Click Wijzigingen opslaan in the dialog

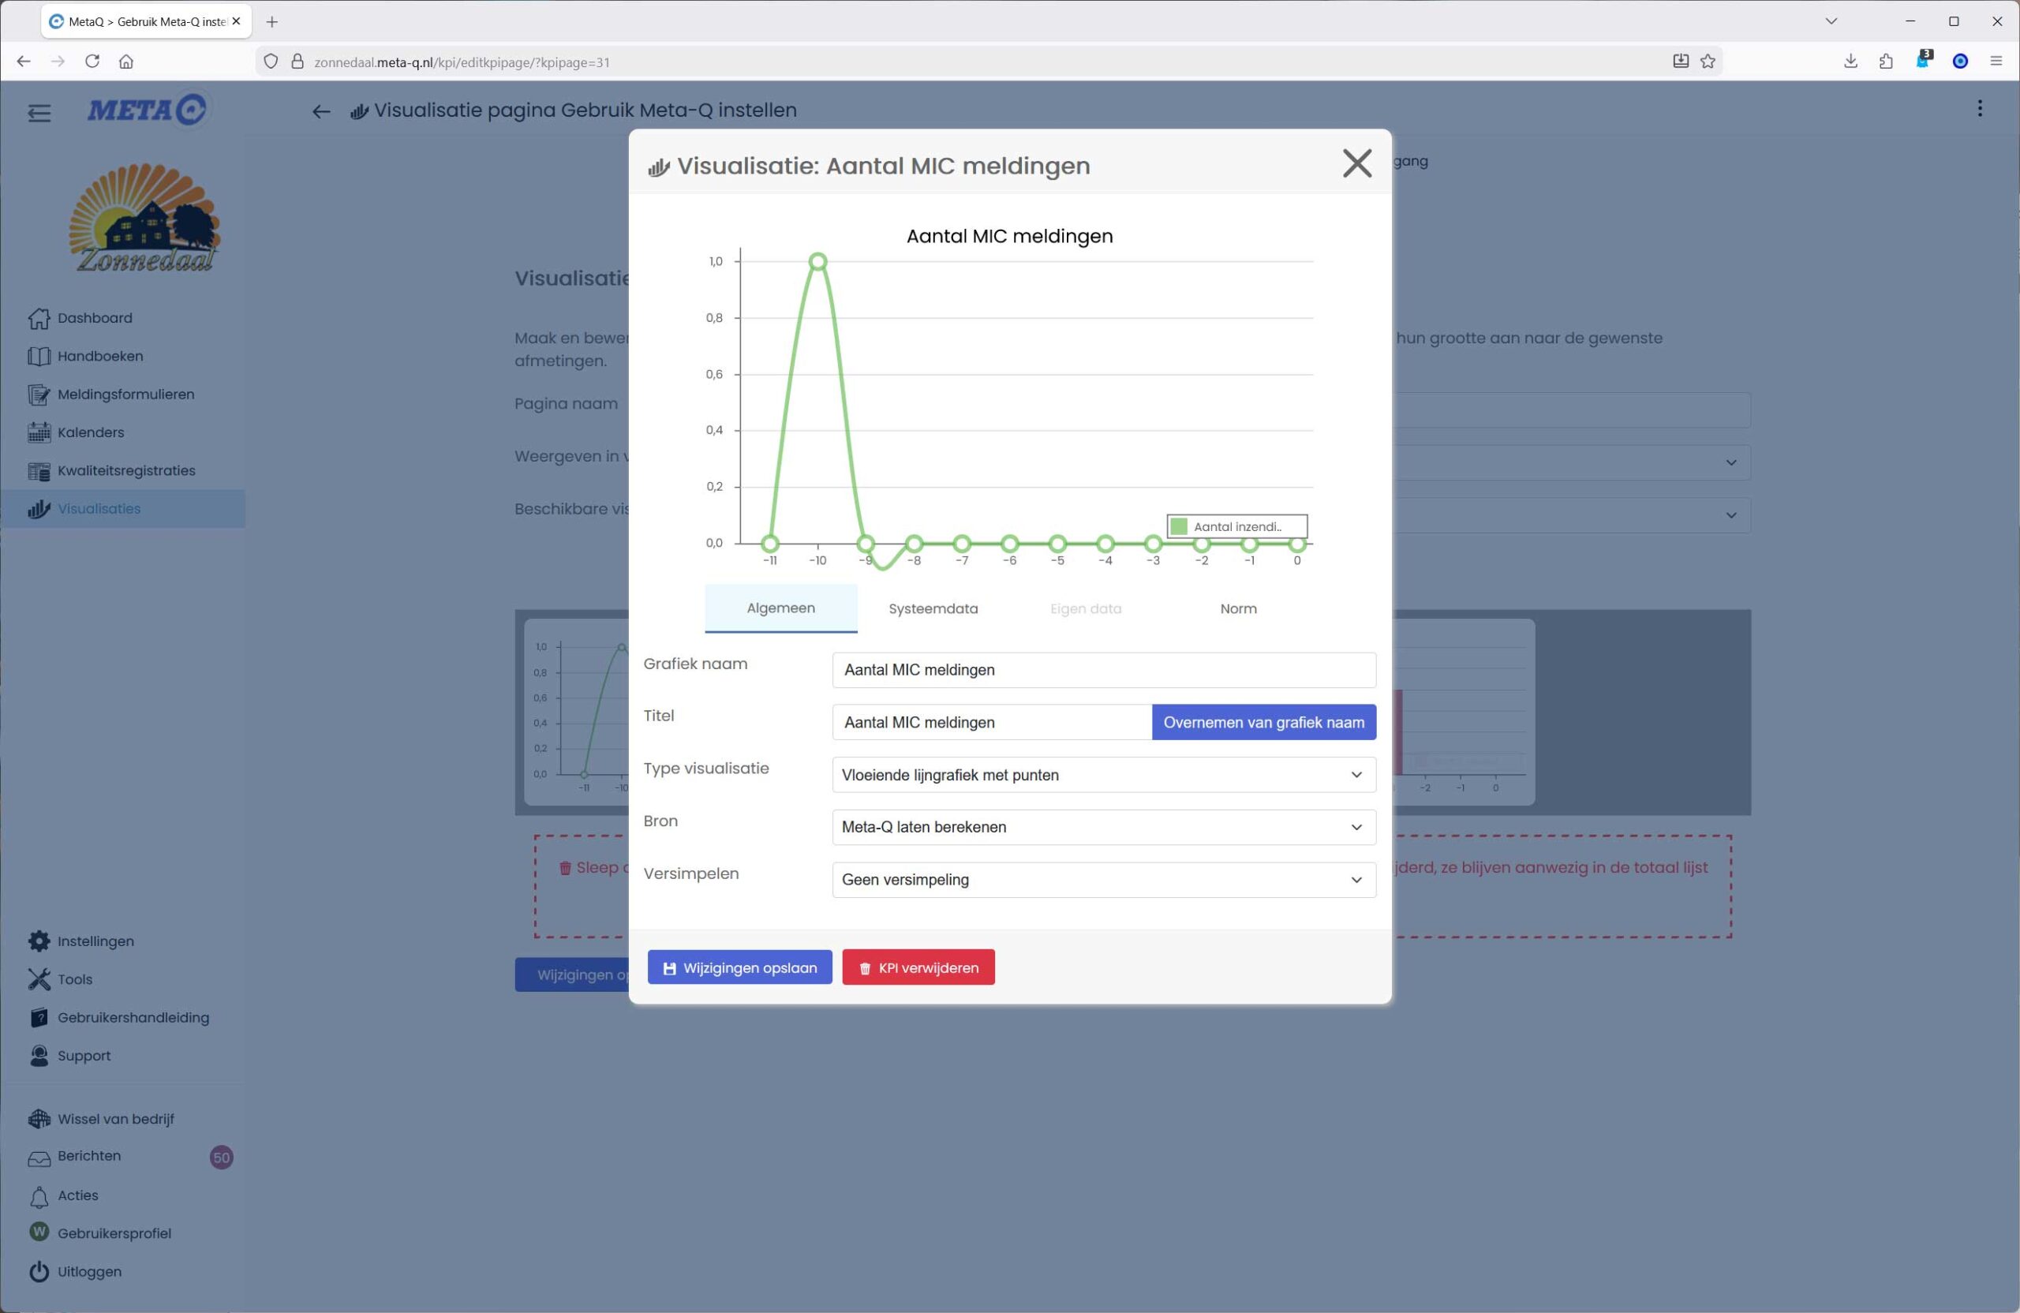coord(739,967)
